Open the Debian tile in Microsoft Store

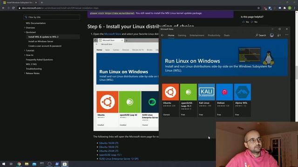224,100
